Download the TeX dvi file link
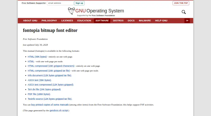 tap(44, 89)
